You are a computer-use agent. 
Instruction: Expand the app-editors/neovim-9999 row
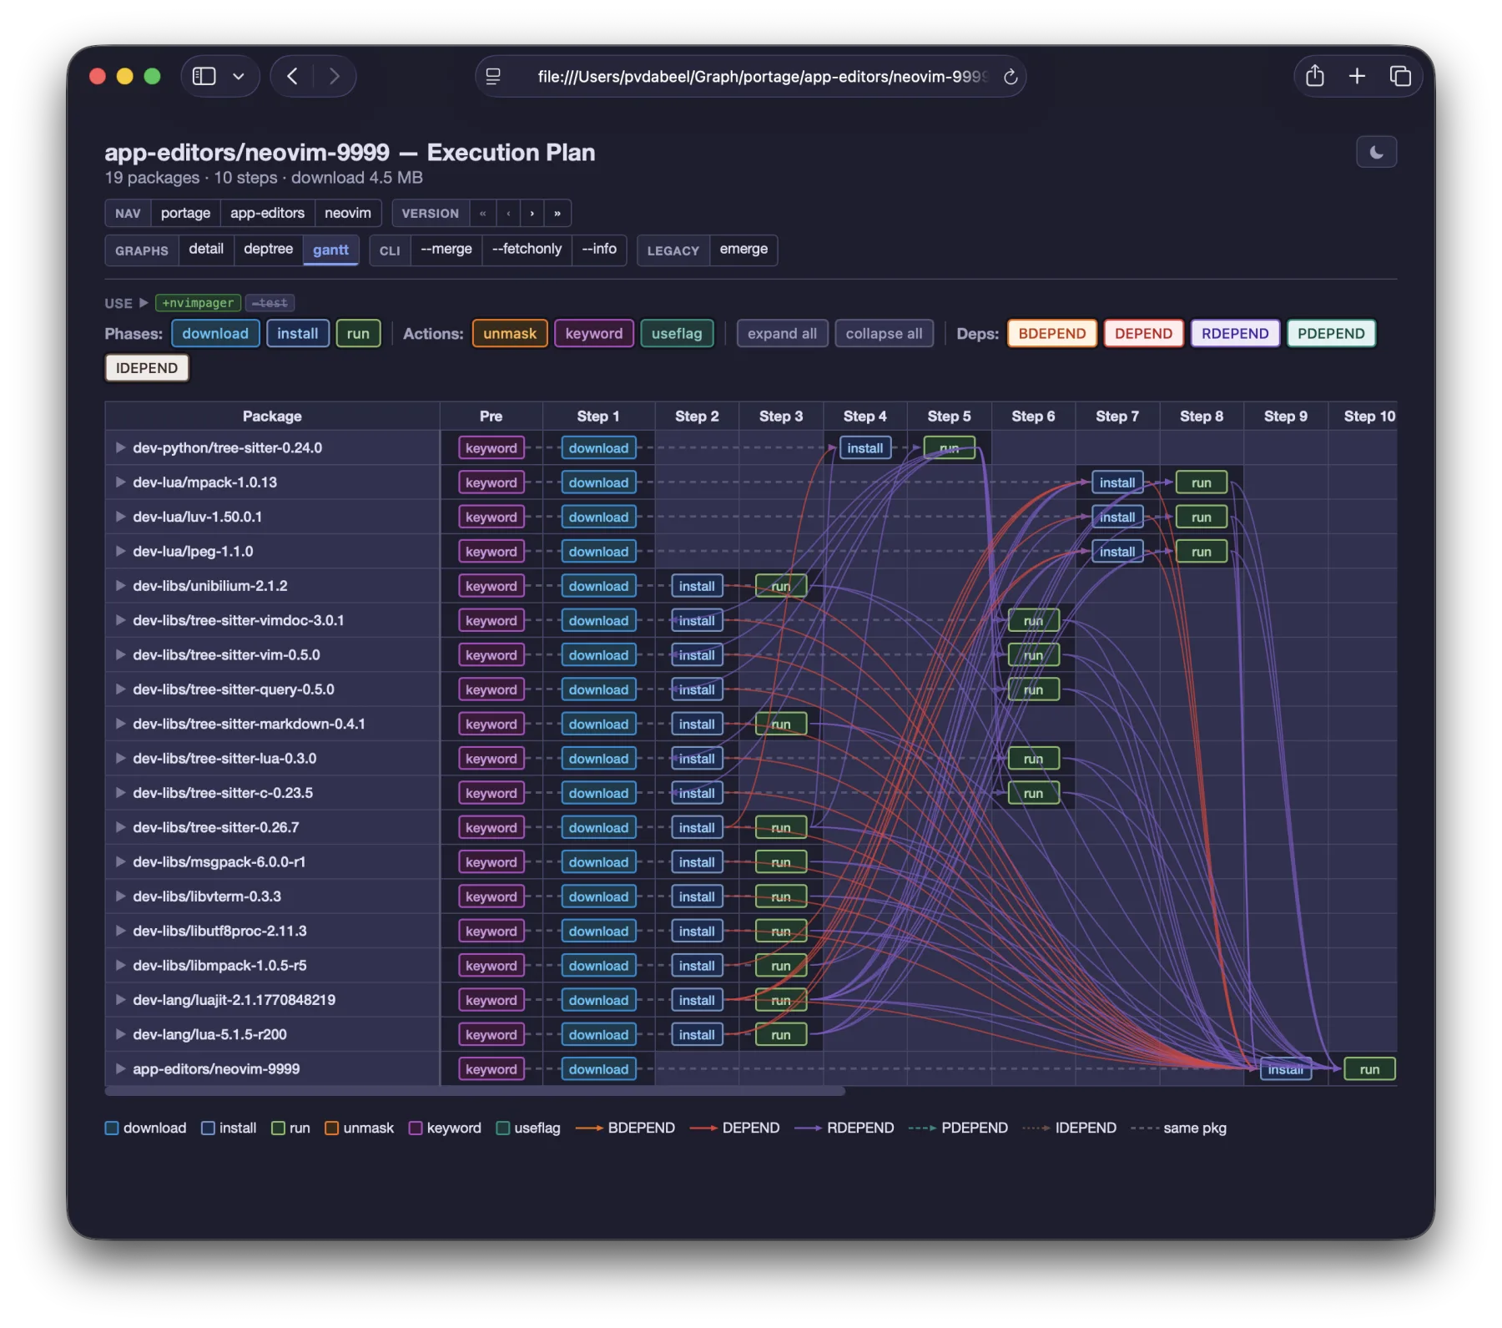(x=120, y=1069)
